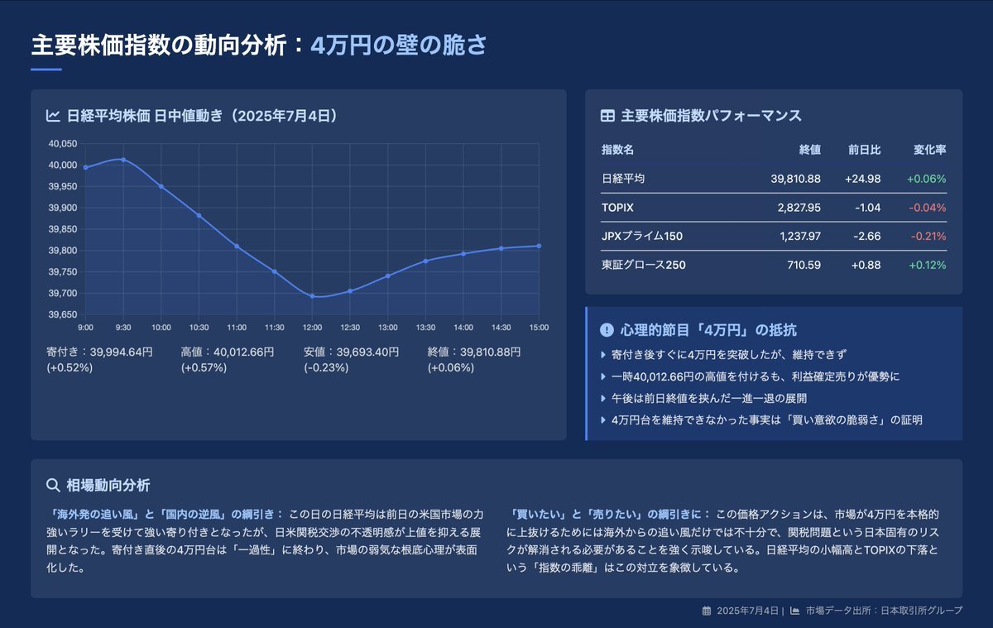Click the area chart icon before 市場データ出所

point(795,611)
